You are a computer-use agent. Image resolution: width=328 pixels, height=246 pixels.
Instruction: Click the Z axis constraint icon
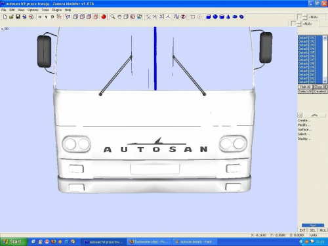click(183, 17)
